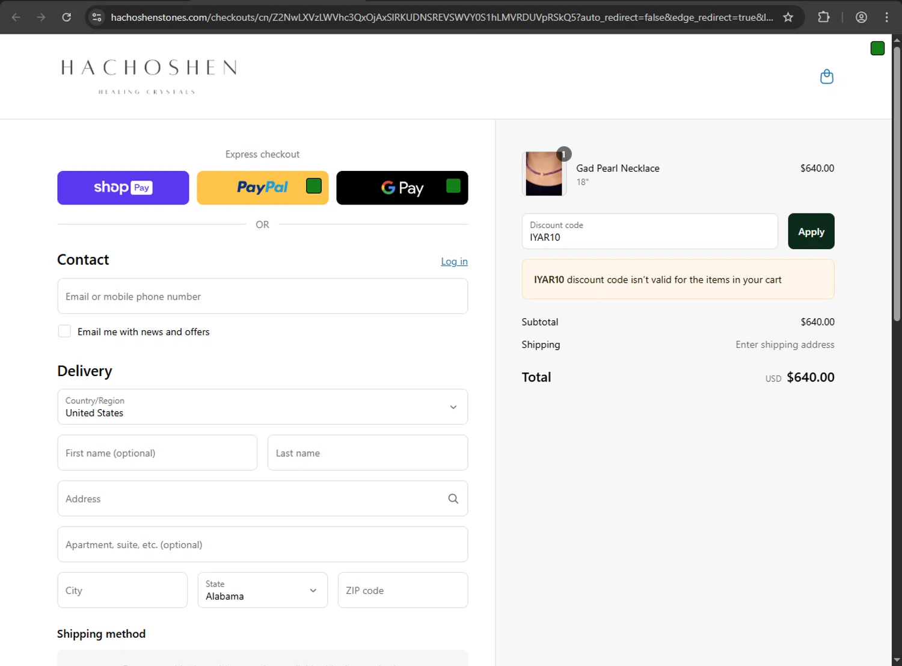Click the address search magnifier icon
This screenshot has height=666, width=902.
[453, 499]
